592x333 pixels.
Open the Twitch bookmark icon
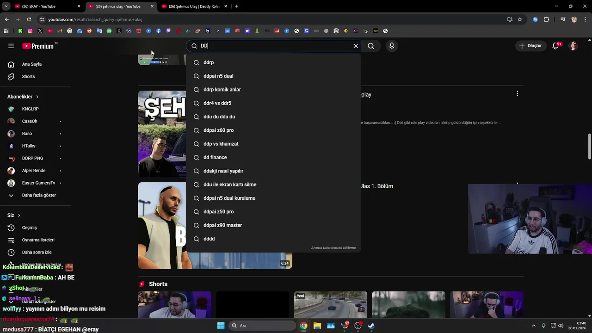168,31
